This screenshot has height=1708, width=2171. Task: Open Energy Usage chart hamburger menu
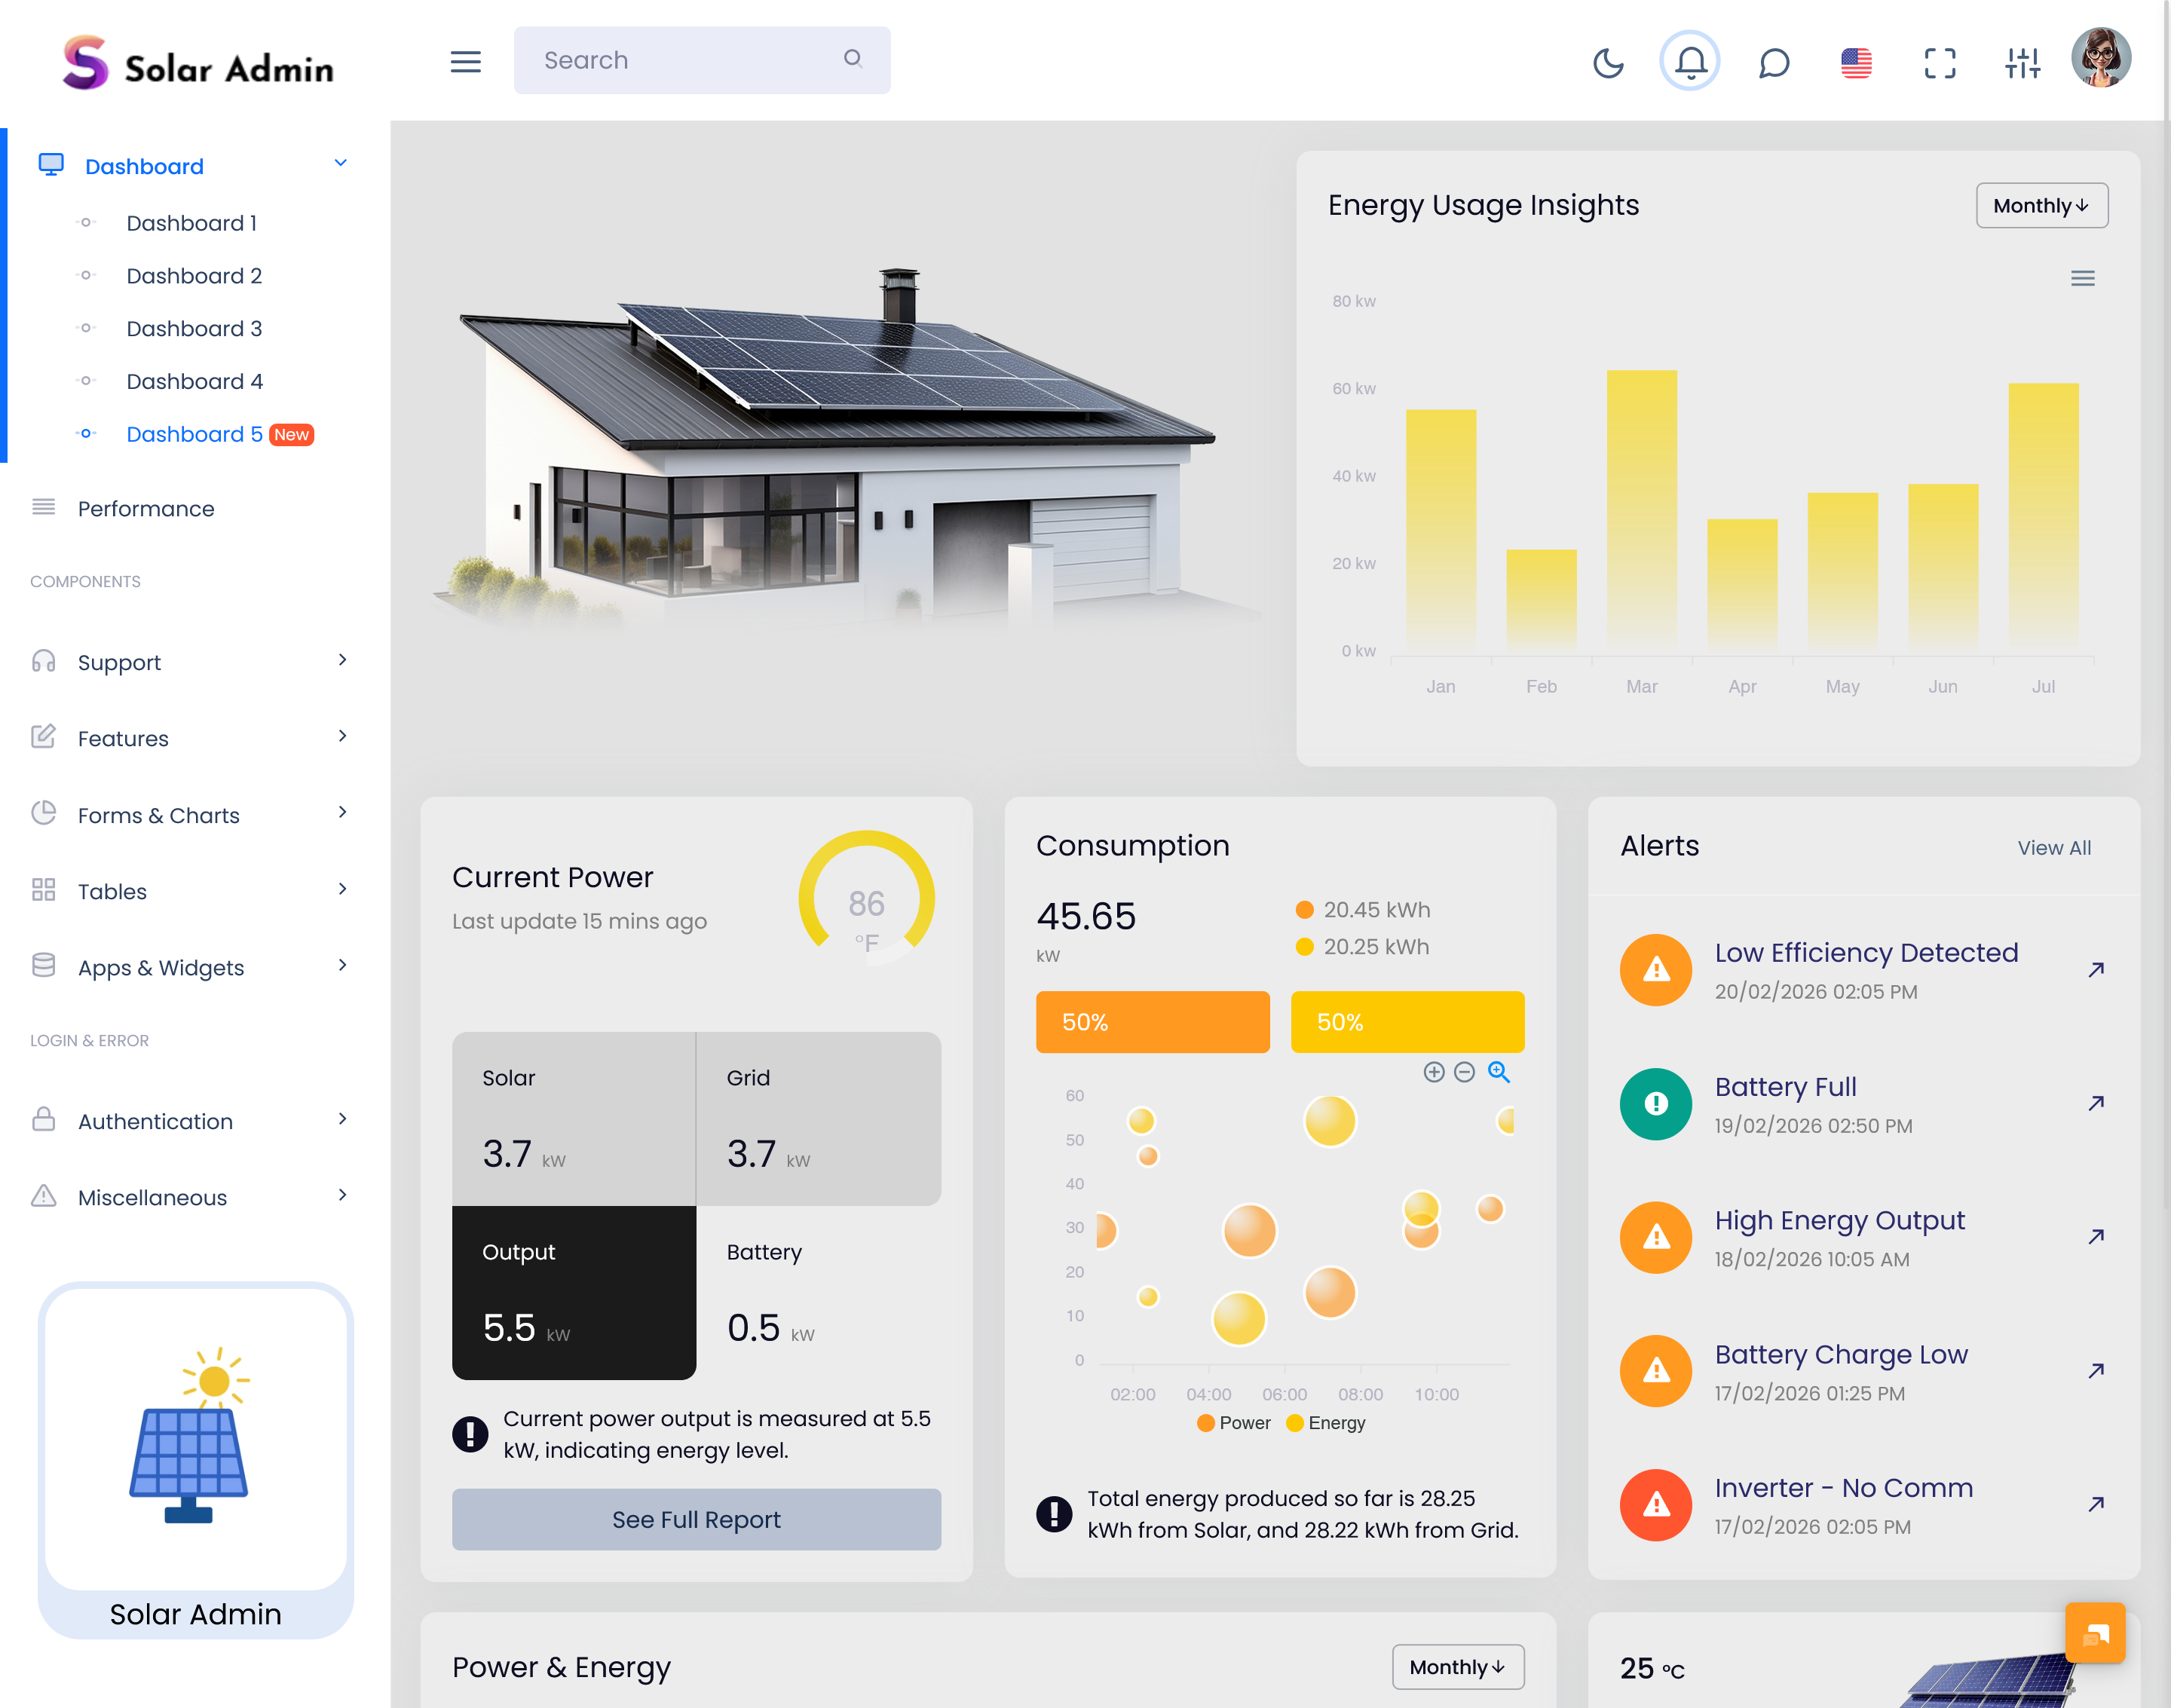[2082, 279]
